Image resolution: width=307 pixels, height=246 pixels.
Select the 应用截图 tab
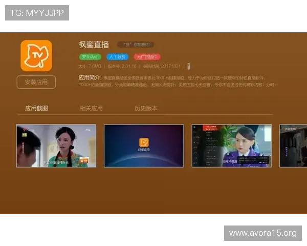37,108
